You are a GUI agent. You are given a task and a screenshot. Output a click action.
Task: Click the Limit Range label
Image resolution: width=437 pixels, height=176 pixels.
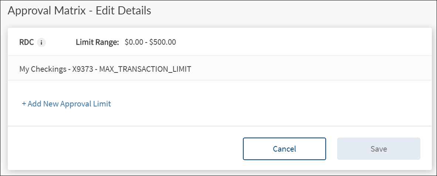pos(97,42)
